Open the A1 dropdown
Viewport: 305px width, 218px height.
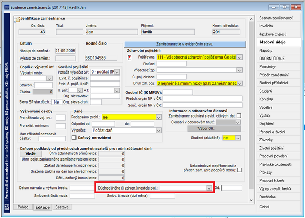[117, 91]
